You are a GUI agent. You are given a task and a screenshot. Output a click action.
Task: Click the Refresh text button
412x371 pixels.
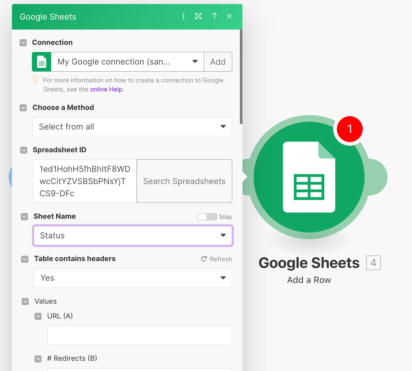[221, 259]
